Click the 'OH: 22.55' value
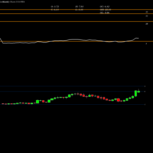 [106, 9]
